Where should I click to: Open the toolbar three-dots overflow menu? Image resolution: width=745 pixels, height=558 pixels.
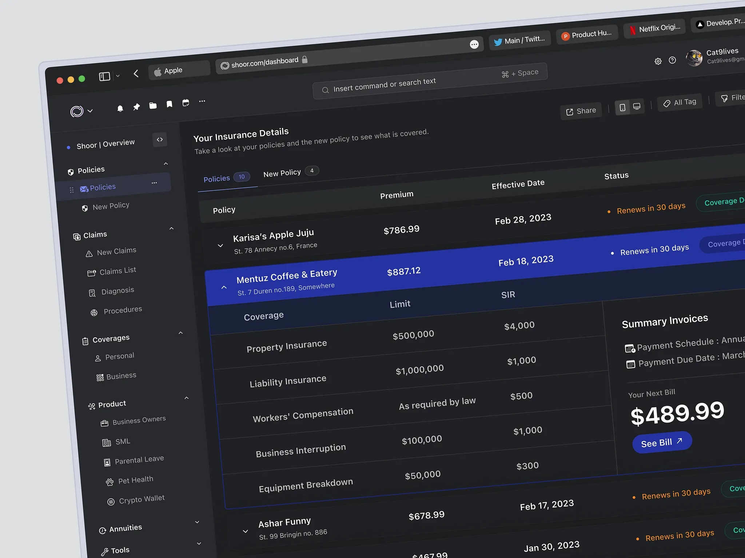tap(202, 101)
